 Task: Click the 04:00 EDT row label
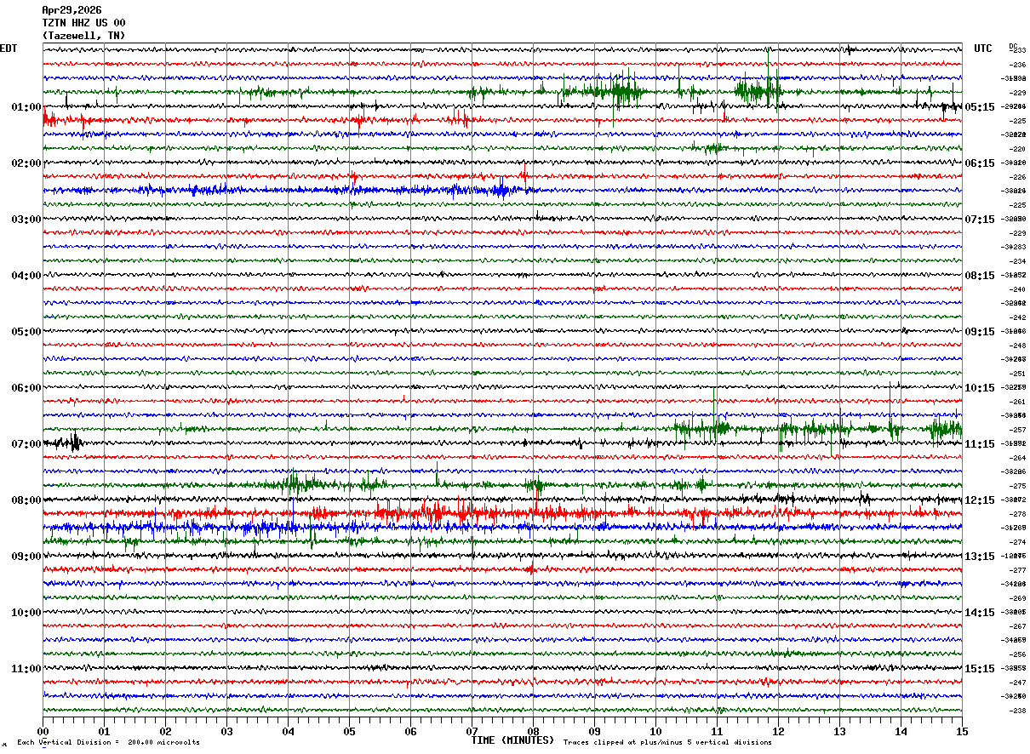click(x=26, y=276)
